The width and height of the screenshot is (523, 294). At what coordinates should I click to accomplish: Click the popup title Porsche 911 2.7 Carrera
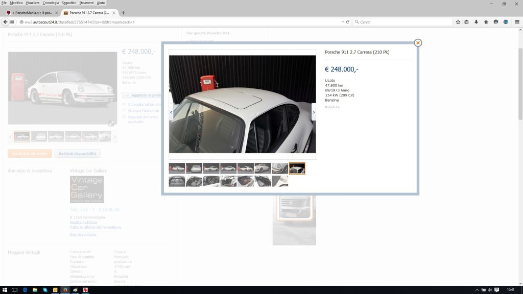357,52
